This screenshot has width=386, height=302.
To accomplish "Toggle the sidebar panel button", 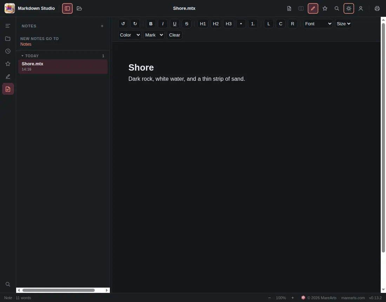I will click(67, 8).
